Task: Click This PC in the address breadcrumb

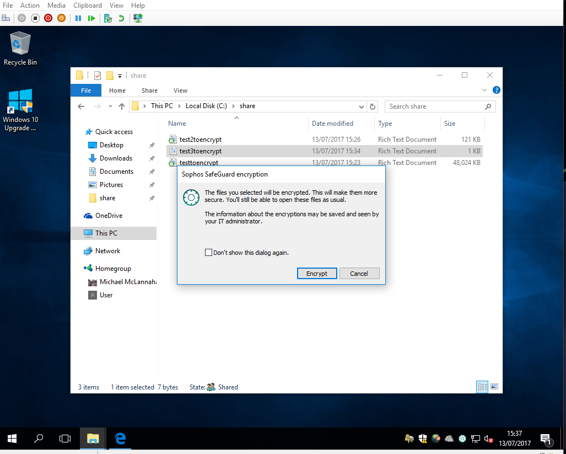Action: (161, 106)
